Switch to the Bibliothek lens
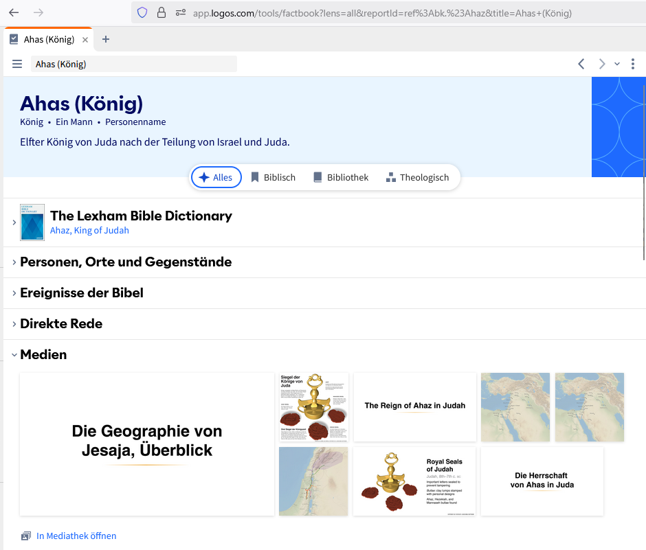The width and height of the screenshot is (646, 550). click(341, 177)
